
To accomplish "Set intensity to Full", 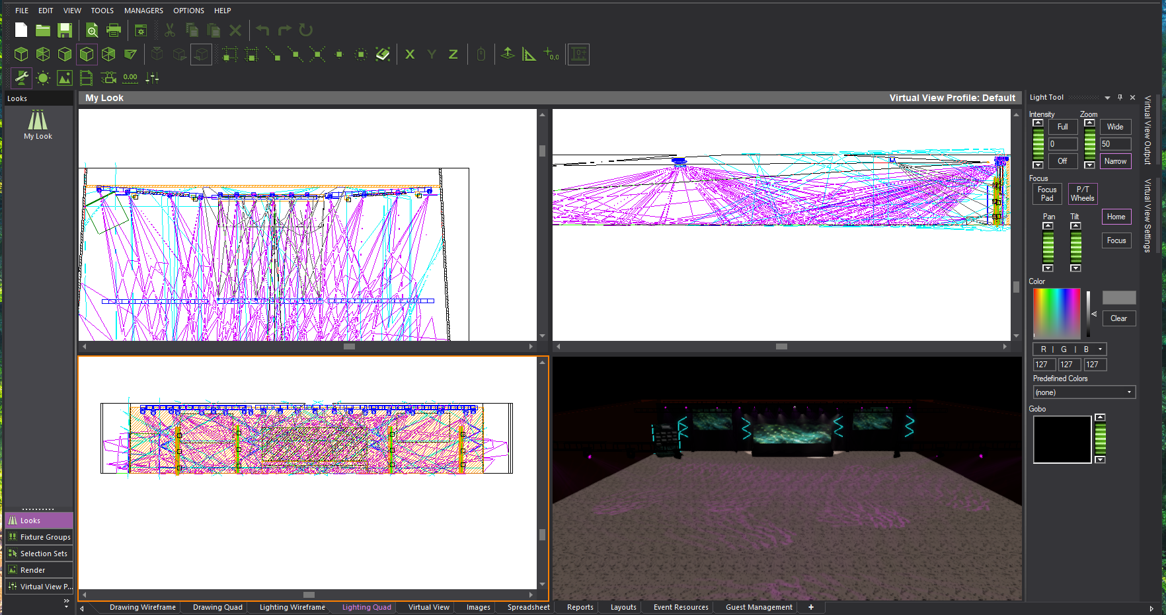I will click(x=1062, y=127).
